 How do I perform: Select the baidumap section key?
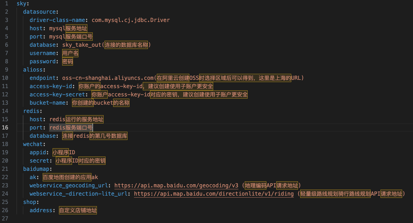point(37,169)
